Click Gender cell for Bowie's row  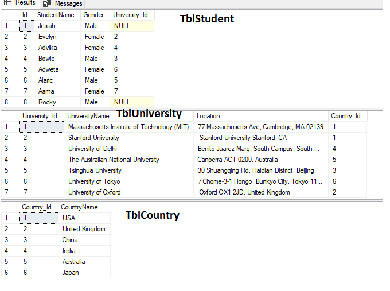pos(95,59)
